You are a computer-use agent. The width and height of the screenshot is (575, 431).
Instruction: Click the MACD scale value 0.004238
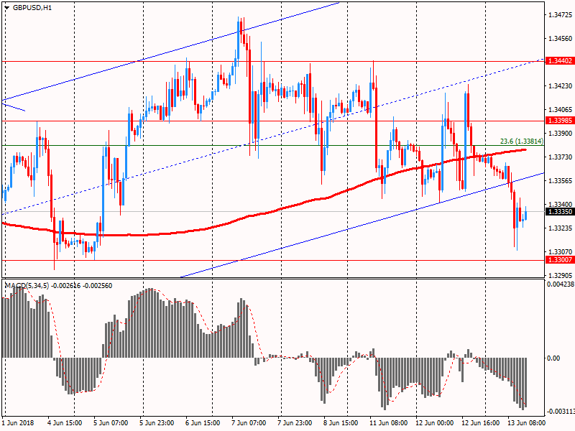pos(561,284)
